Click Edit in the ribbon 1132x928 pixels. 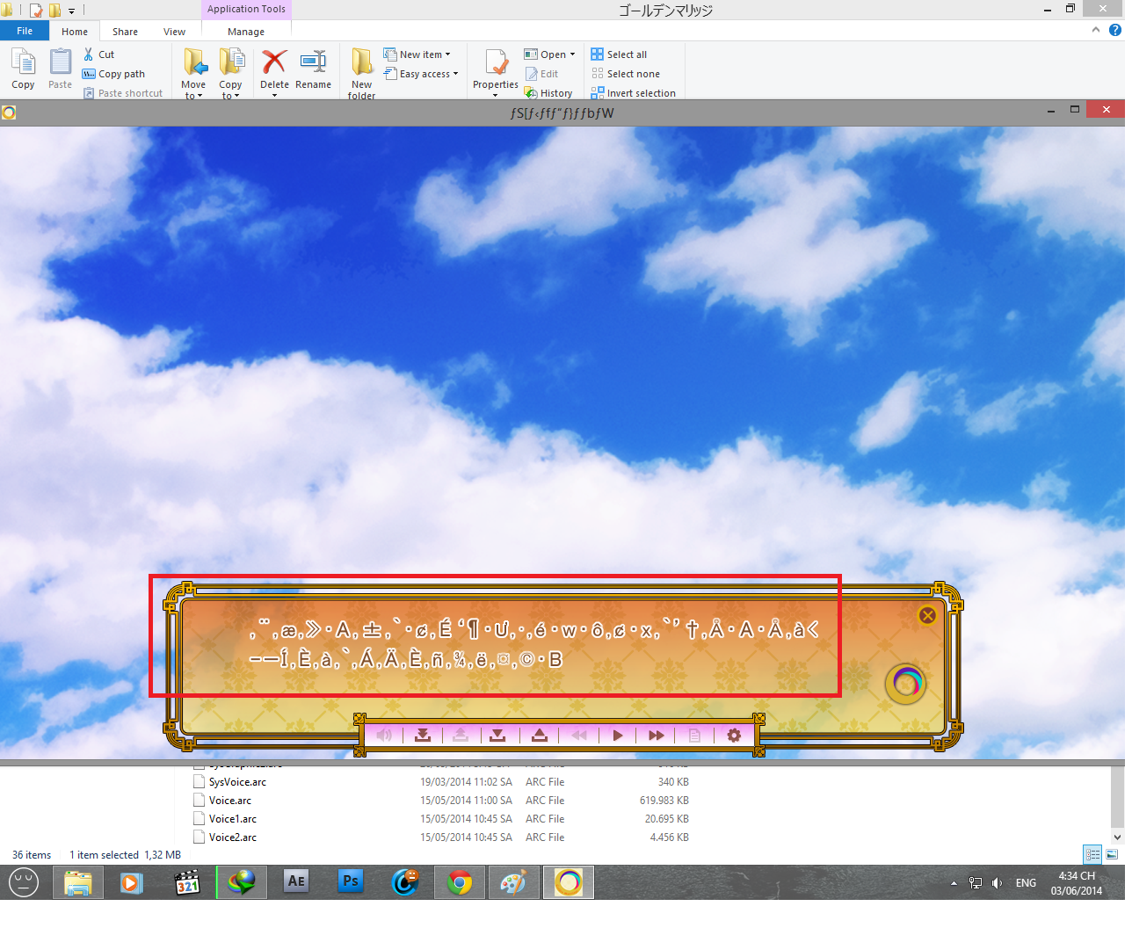click(541, 74)
